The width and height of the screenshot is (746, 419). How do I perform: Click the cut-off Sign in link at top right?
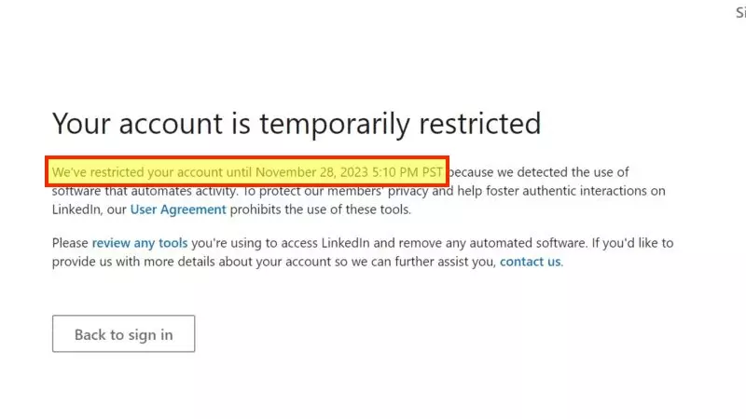click(x=739, y=13)
